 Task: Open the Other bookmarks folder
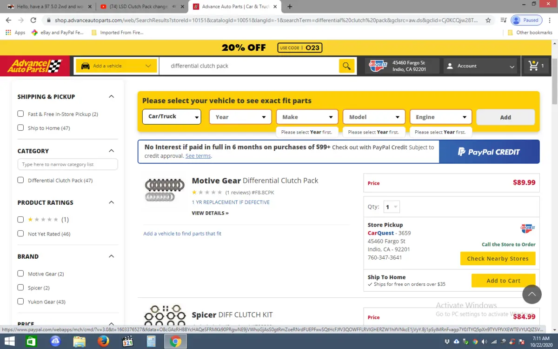tap(530, 33)
